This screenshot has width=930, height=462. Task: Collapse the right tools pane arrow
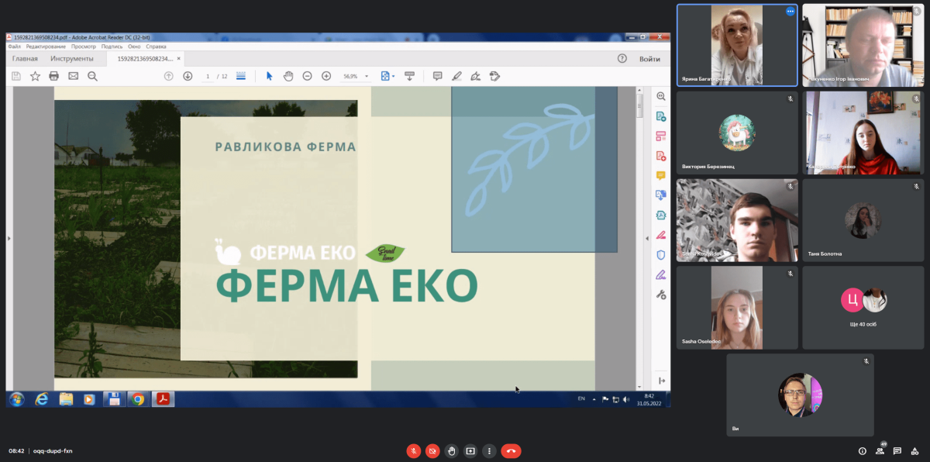tap(648, 238)
